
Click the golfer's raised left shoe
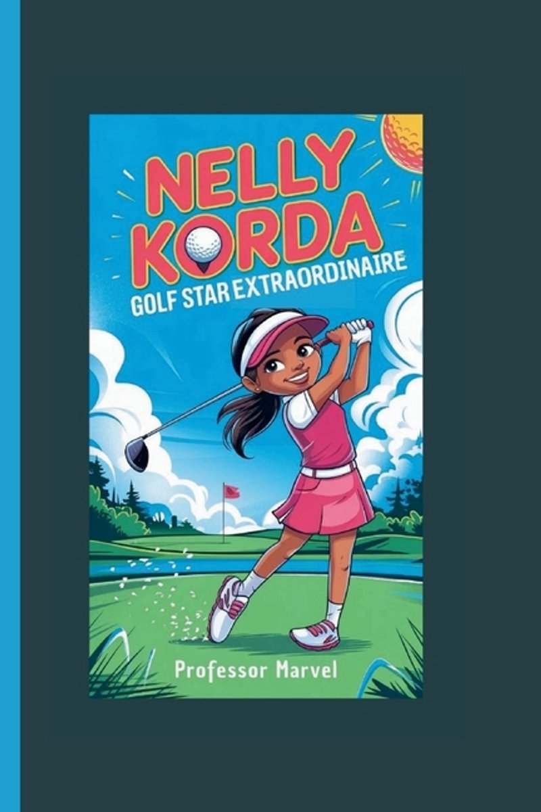tap(227, 608)
